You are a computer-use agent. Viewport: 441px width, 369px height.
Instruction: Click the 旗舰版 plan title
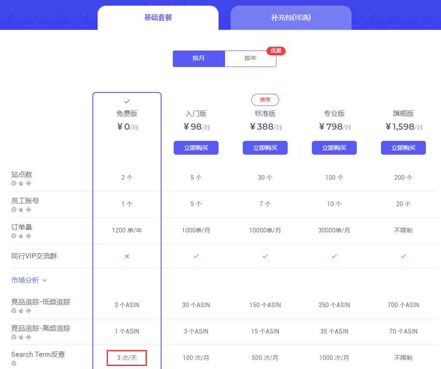(403, 114)
